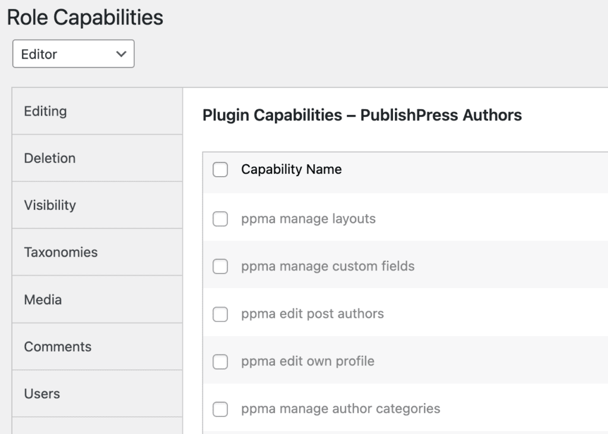Image resolution: width=608 pixels, height=434 pixels.
Task: Enable the ppma manage layouts capability
Action: point(220,219)
